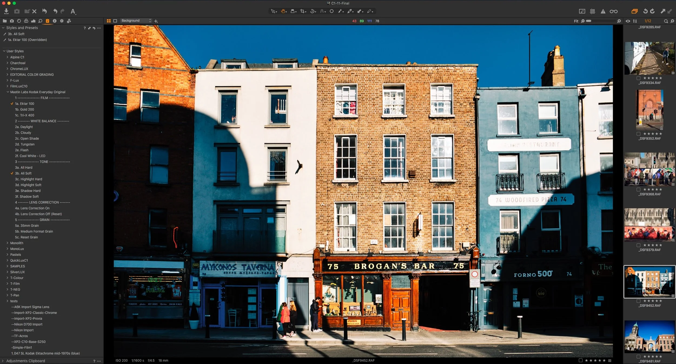676x364 pixels.
Task: Expand the EDITORIAL COLOR GRADING folder
Action: 7,75
